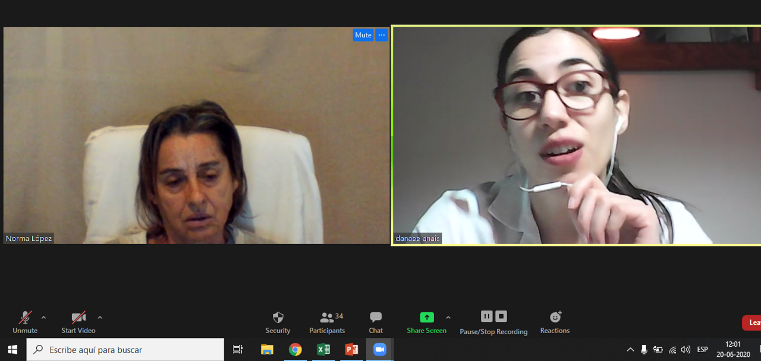Open audio options arrow beside Unmute
This screenshot has height=361, width=761.
coord(43,318)
